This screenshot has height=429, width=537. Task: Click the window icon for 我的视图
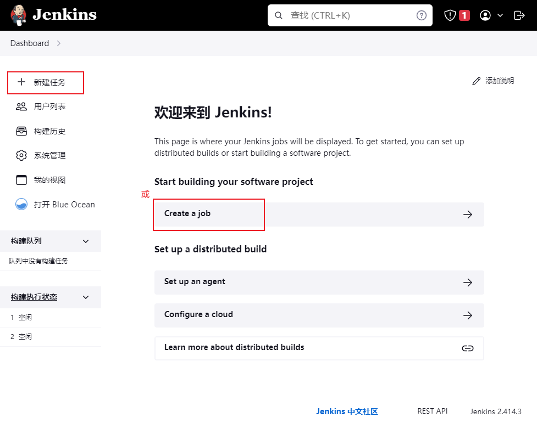point(21,180)
